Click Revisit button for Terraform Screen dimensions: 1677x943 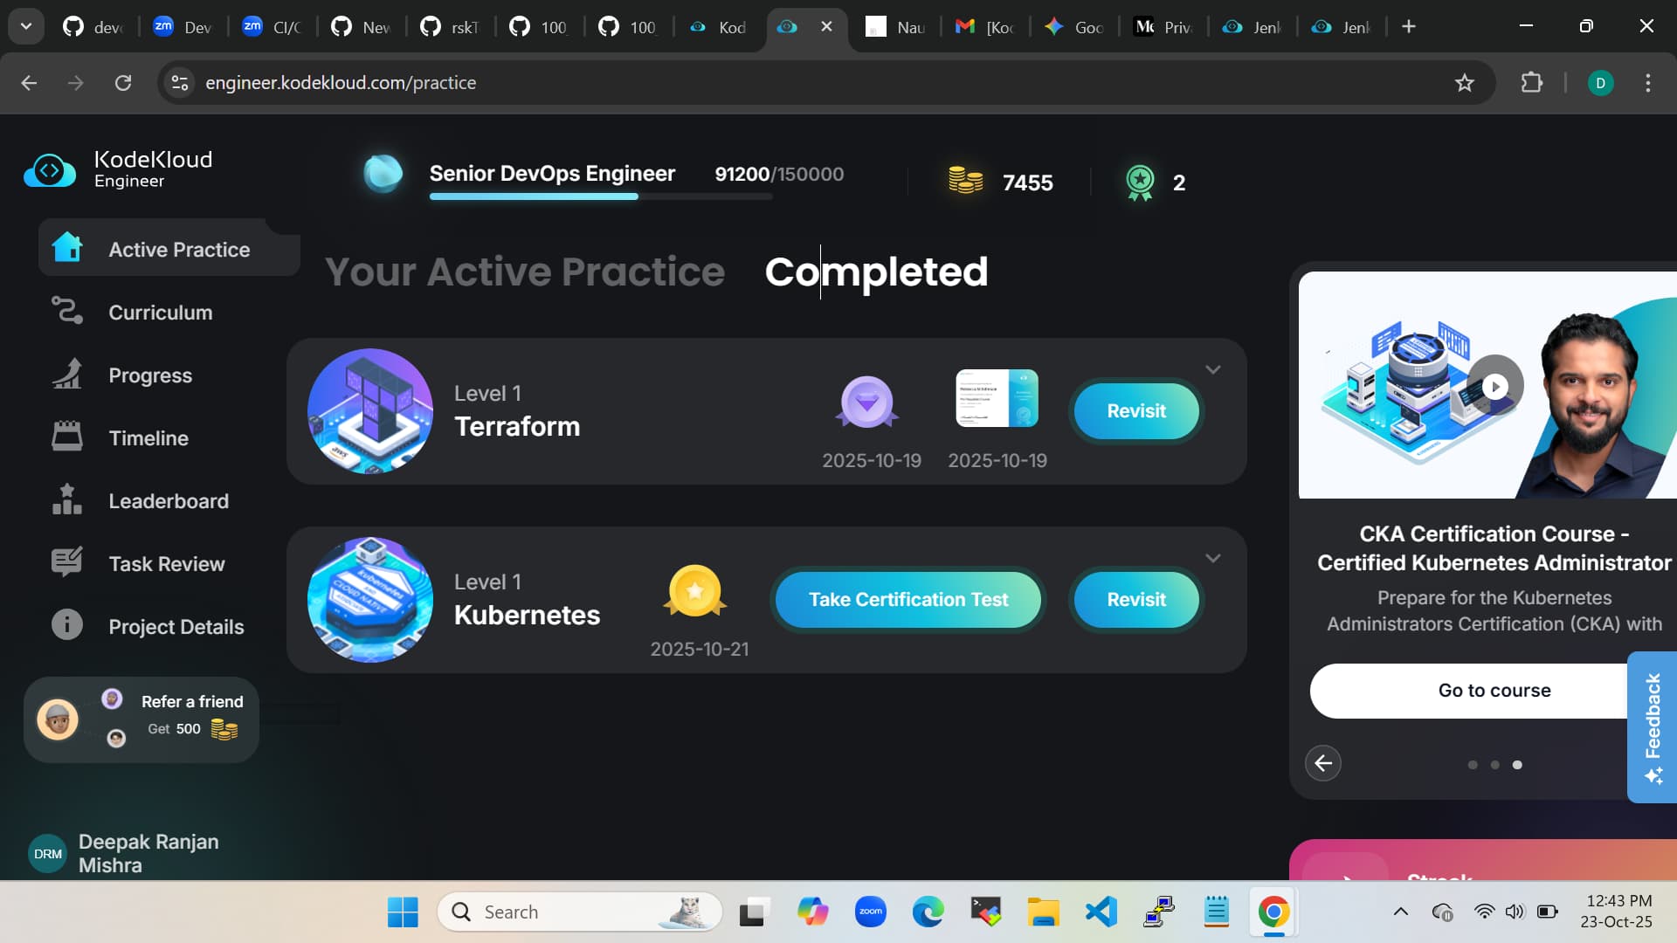(1135, 411)
